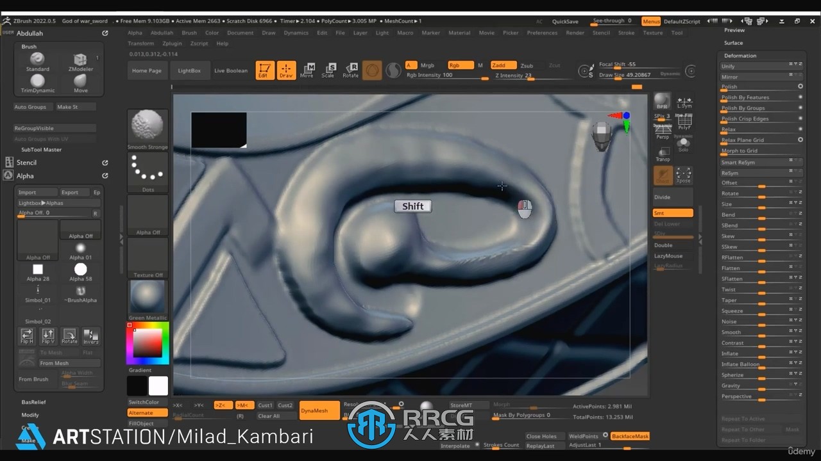Toggle Xpose icon
Screen dimensions: 821x461
tap(684, 175)
